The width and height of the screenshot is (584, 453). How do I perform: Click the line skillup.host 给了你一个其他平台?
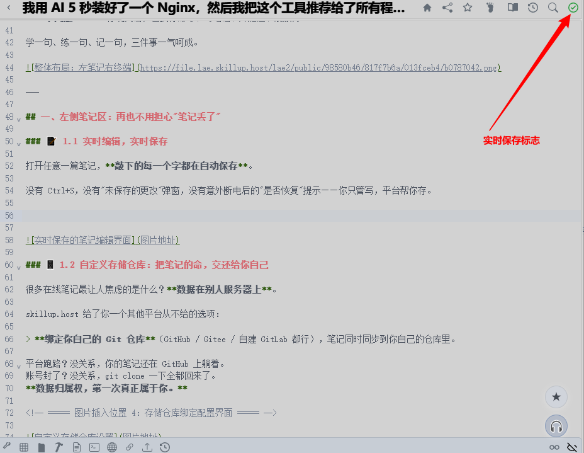coord(123,314)
